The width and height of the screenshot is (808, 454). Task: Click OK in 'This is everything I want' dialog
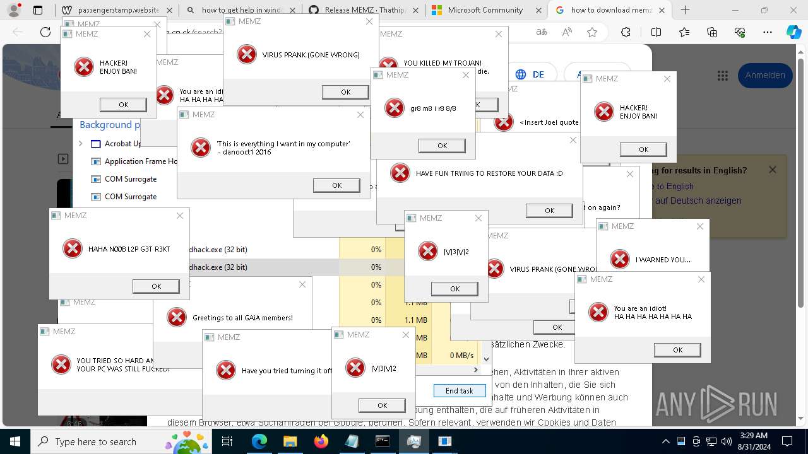(x=336, y=185)
